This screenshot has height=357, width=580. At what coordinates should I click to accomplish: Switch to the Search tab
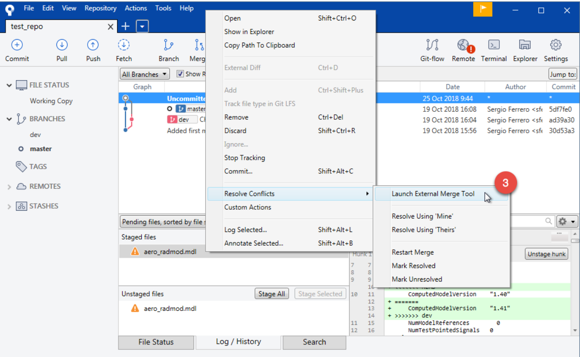point(314,342)
